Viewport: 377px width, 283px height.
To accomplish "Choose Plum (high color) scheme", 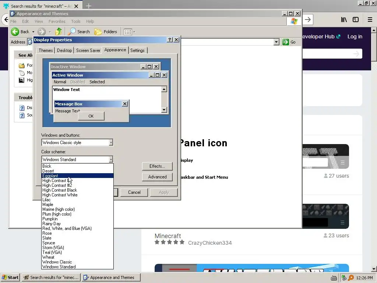I will click(77, 214).
